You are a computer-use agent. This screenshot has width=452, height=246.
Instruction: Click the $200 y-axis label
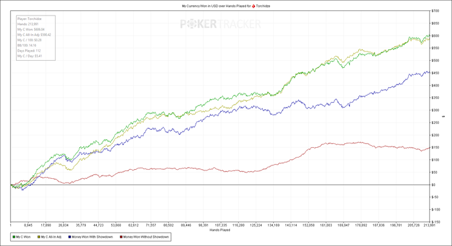point(435,135)
